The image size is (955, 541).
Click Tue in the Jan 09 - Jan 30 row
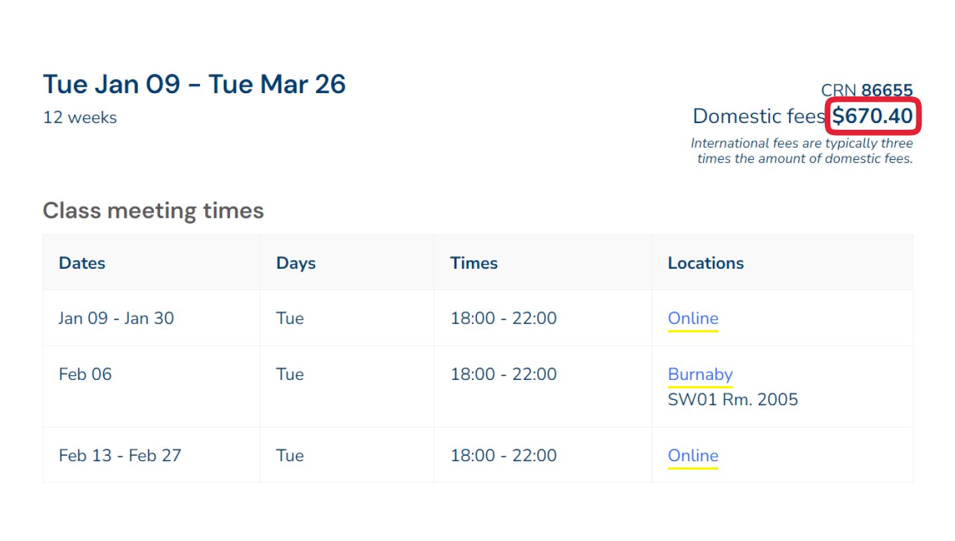pyautogui.click(x=290, y=318)
